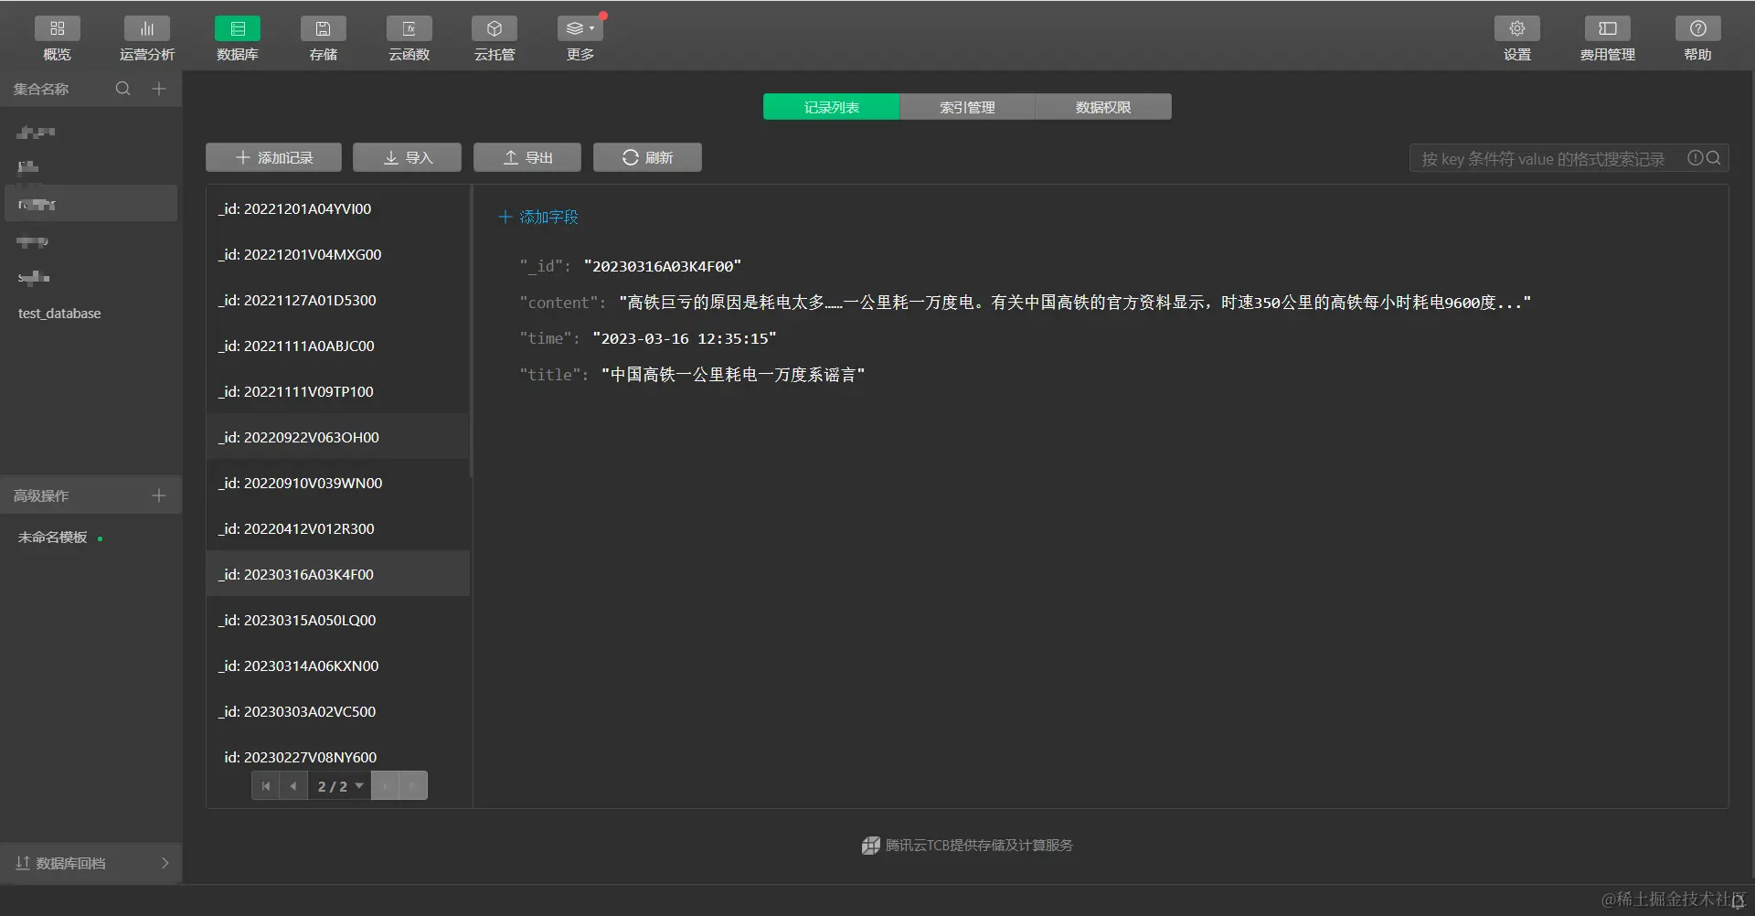Go to the first page of records
This screenshot has height=916, width=1755.
pos(266,785)
